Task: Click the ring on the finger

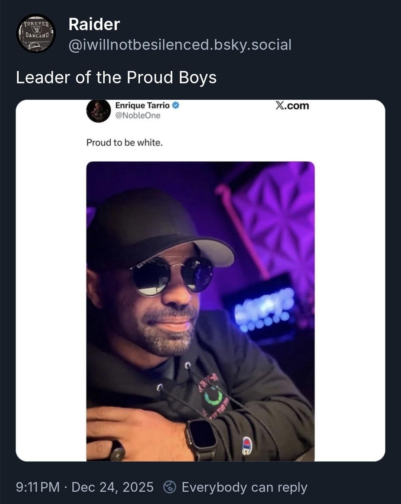Action: coord(118,452)
